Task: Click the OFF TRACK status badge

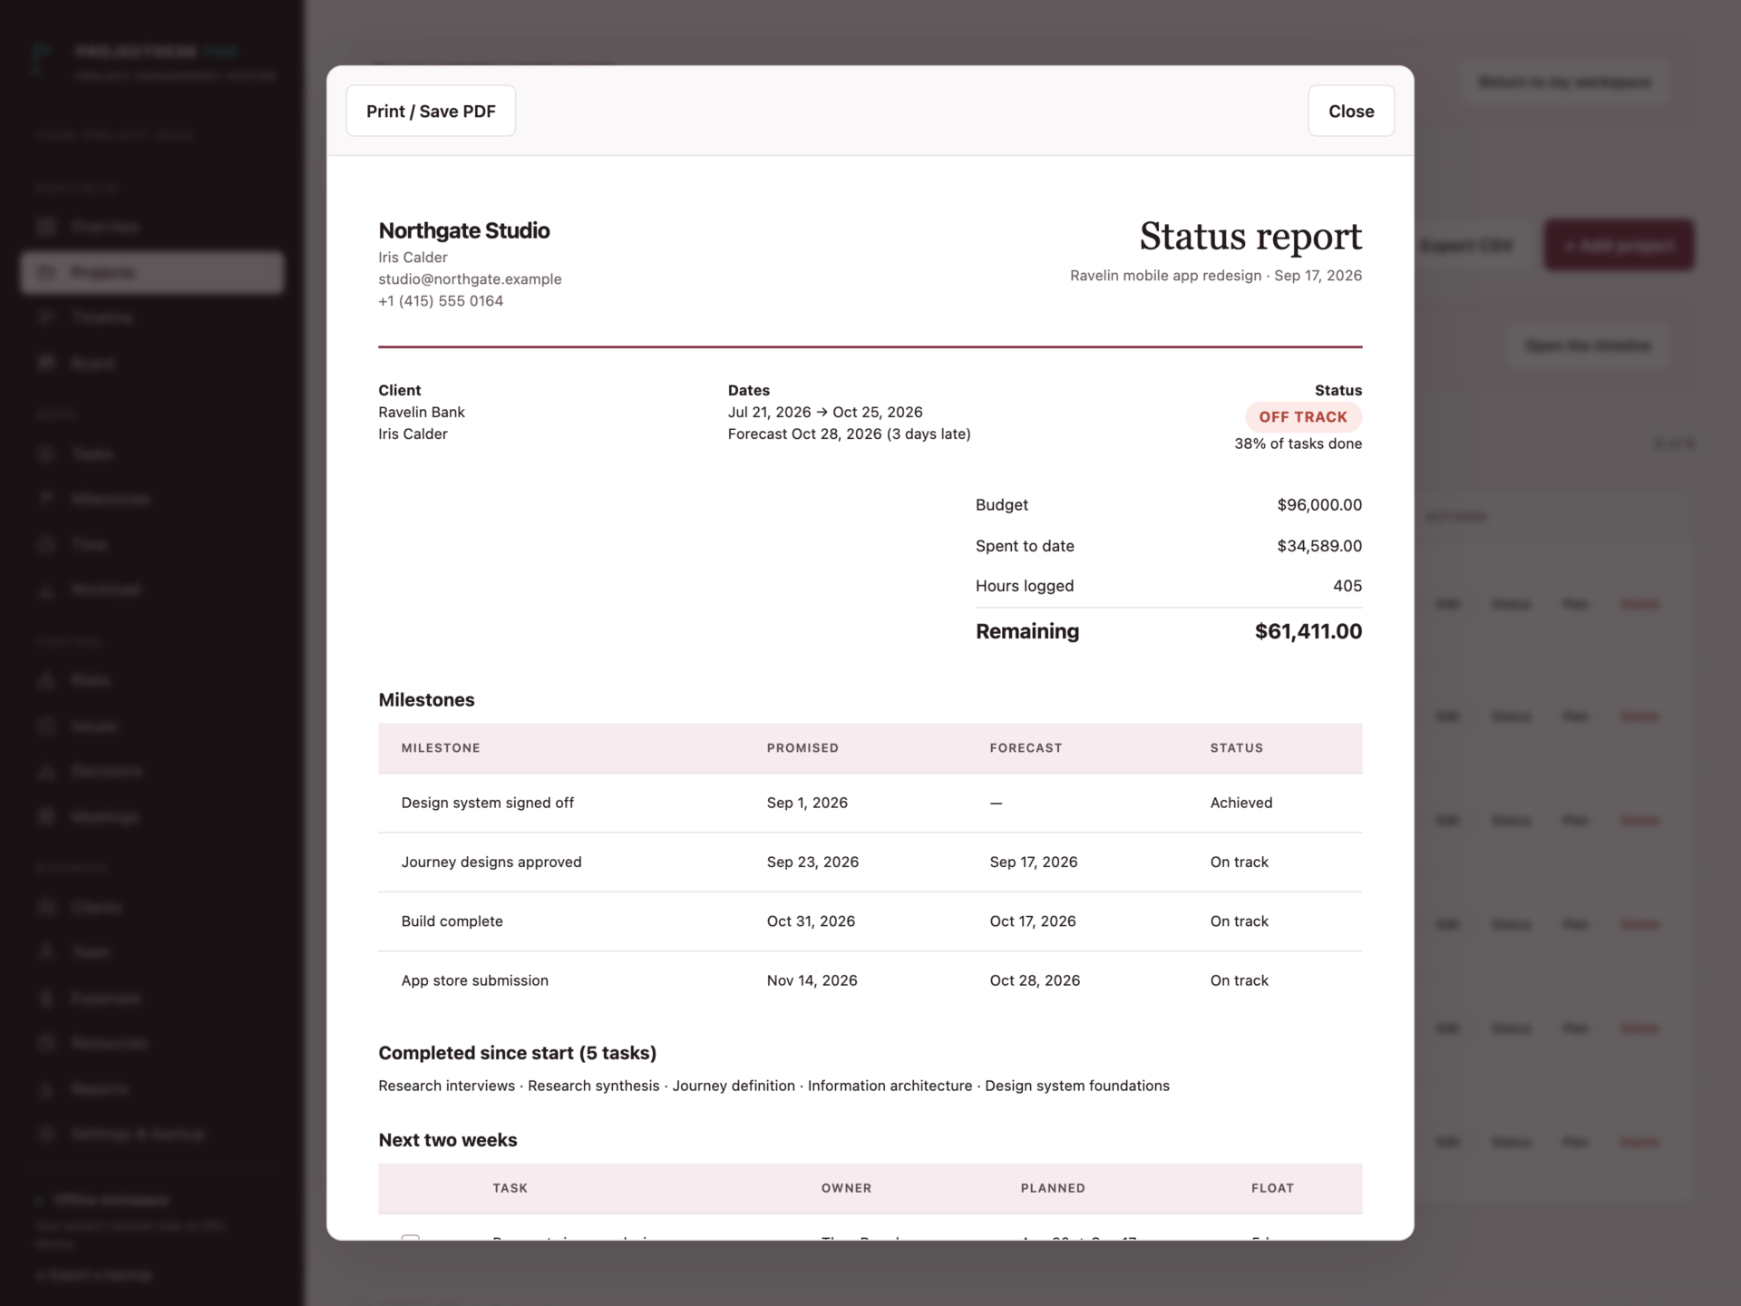Action: (x=1303, y=417)
